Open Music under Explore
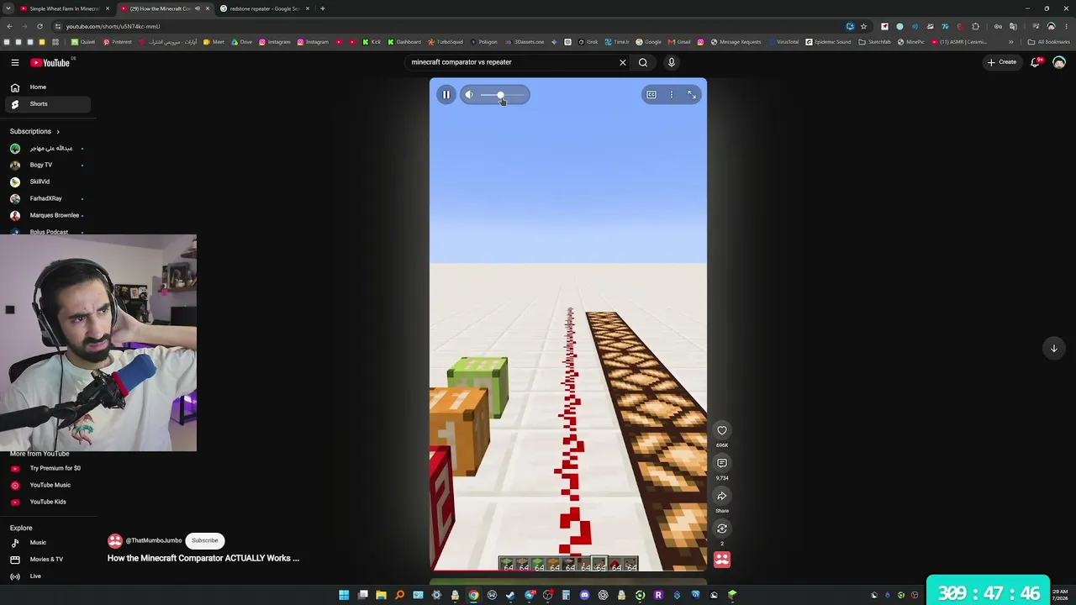1076x605 pixels. tap(46, 543)
